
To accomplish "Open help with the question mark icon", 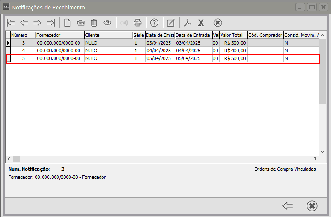I will [154, 23].
